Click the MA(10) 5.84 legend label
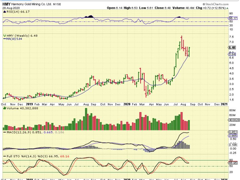Image resolution: width=240 pixels, height=180 pixels. point(14,39)
